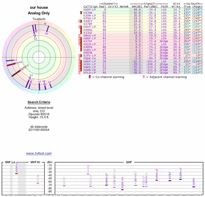The image size is (205, 197).
Task: Click KQDK-CA marker in UHF chart
Action: click(122, 190)
